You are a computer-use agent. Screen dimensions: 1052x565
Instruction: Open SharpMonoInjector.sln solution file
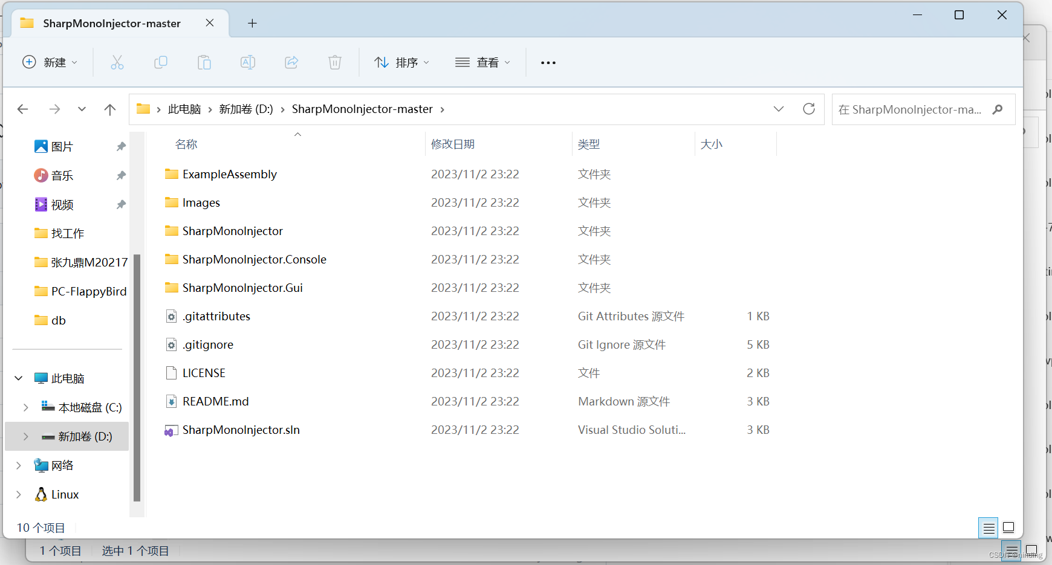[x=241, y=430]
